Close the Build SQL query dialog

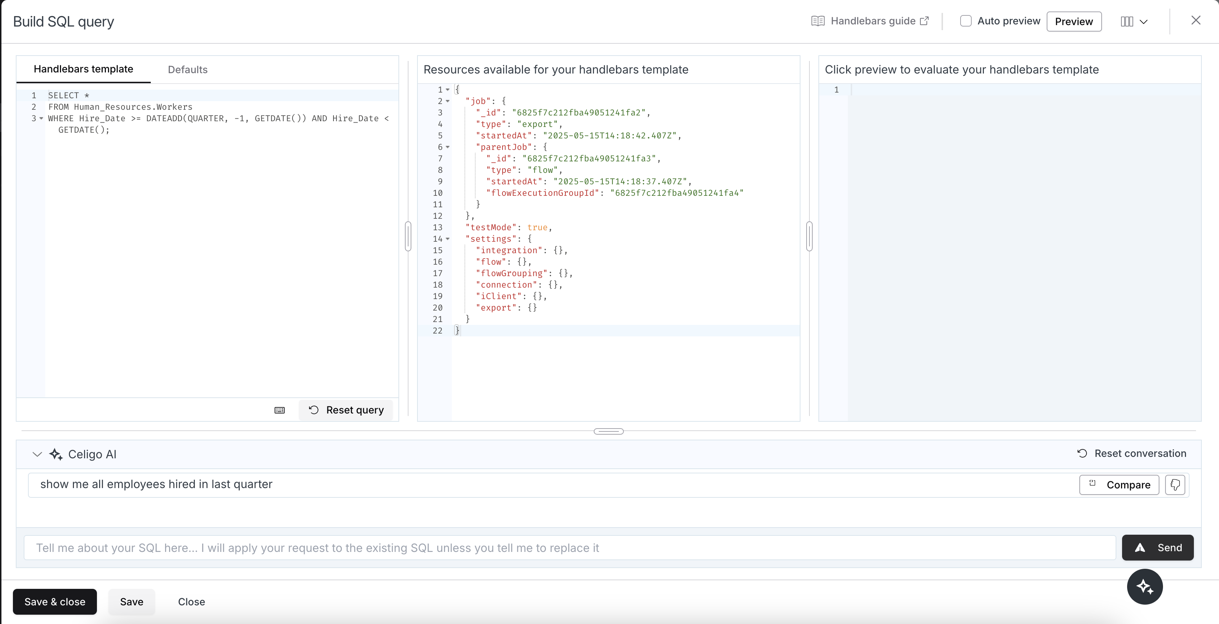pyautogui.click(x=1196, y=20)
